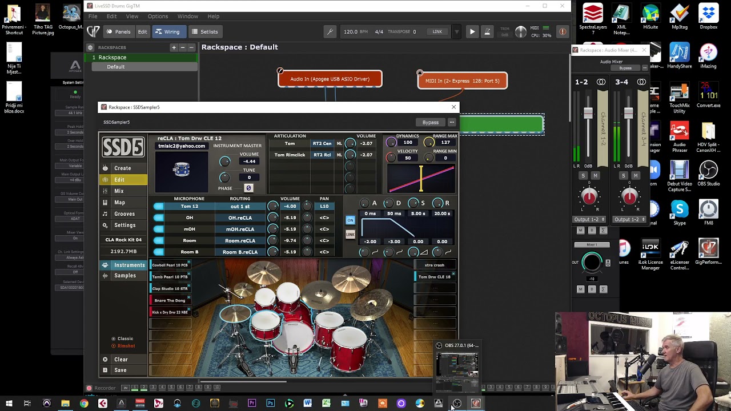Mute mixer channel 3-4
This screenshot has width=731, height=411.
coord(635,176)
